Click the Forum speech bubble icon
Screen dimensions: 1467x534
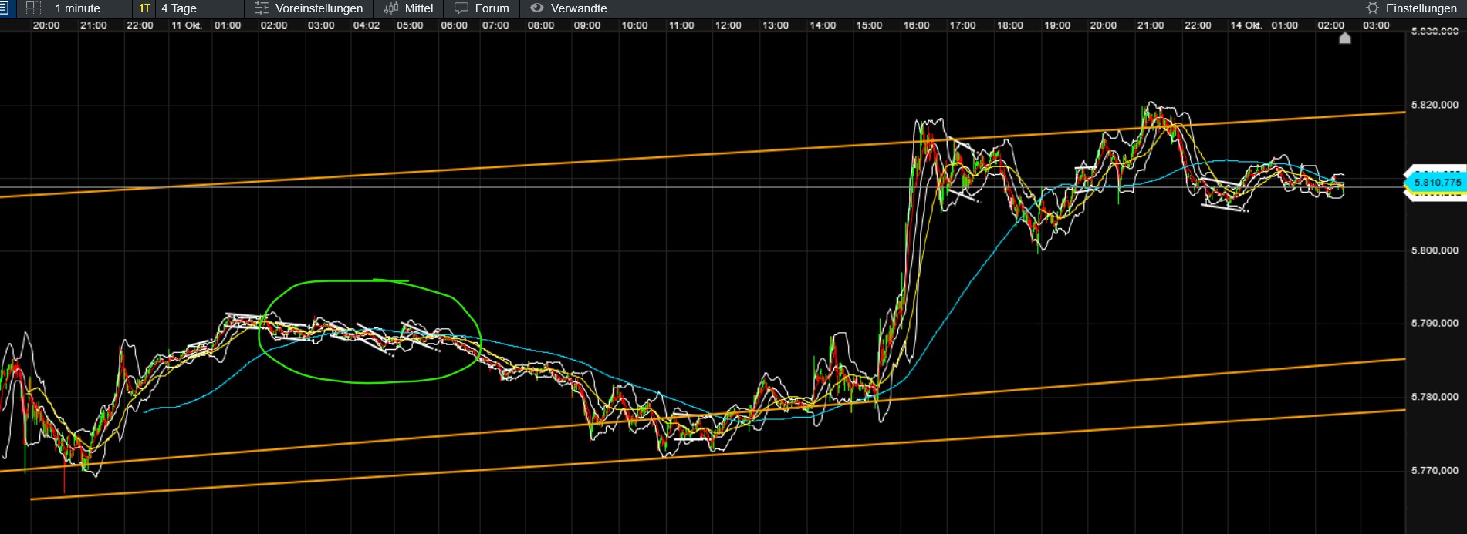pos(461,8)
